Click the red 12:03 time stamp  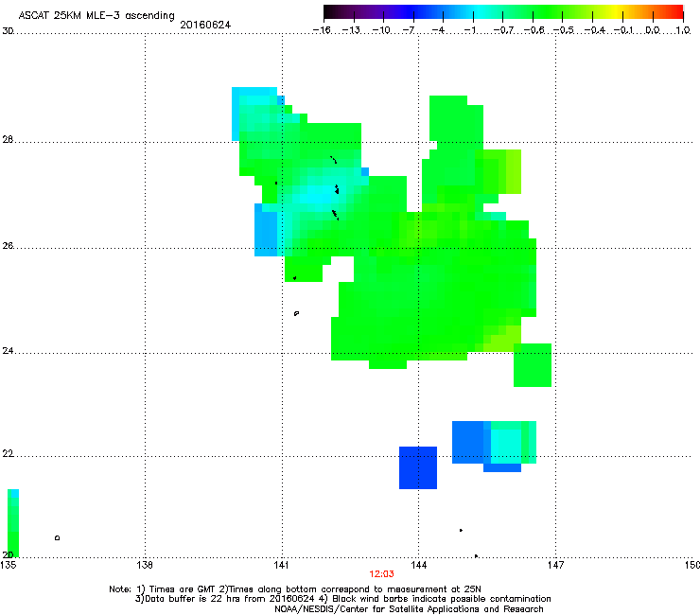382,574
